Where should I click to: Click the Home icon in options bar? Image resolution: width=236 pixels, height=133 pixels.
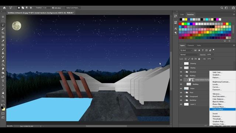(4, 8)
